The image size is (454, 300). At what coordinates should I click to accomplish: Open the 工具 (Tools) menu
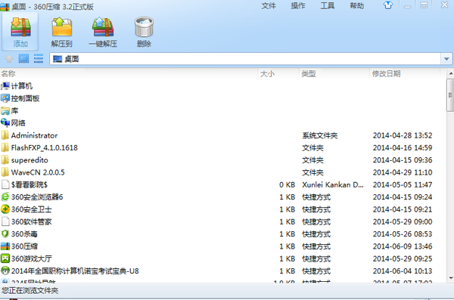pyautogui.click(x=328, y=6)
